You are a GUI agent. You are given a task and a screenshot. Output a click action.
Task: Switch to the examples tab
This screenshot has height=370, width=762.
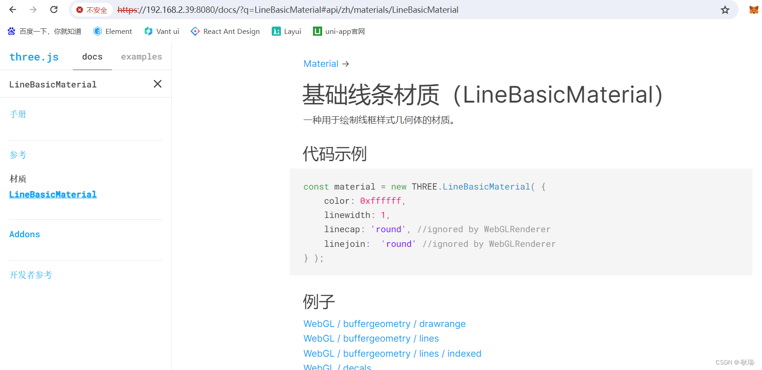[x=142, y=57]
